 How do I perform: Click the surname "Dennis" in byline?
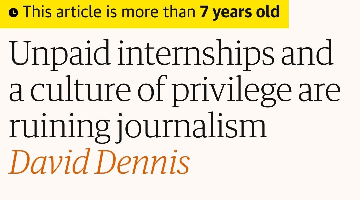coord(142,162)
